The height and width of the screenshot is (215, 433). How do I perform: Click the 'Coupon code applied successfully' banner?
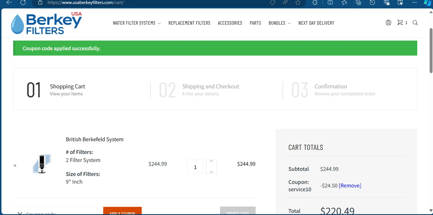point(215,48)
